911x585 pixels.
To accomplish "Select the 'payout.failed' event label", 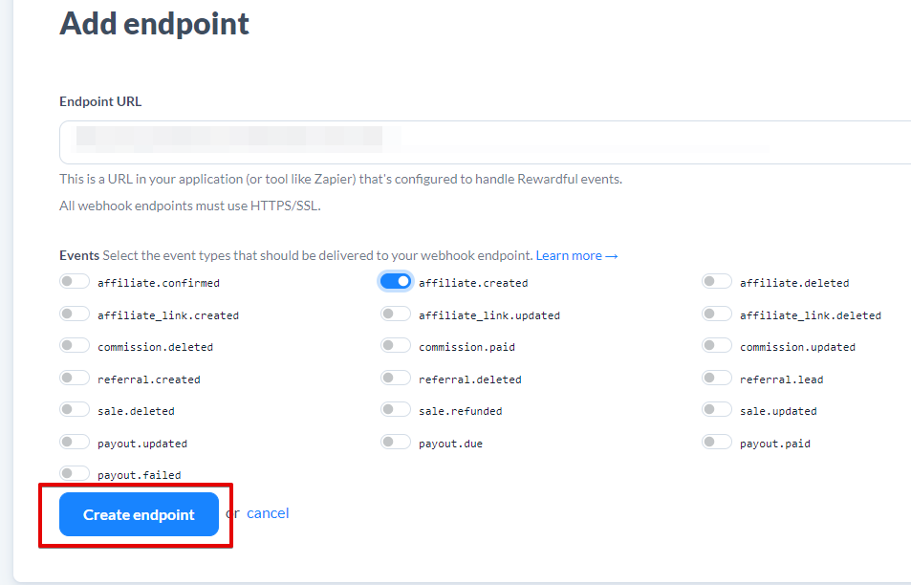I will 140,475.
